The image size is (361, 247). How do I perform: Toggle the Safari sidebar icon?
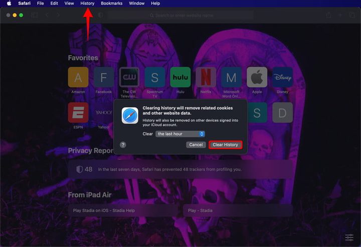[x=35, y=15]
